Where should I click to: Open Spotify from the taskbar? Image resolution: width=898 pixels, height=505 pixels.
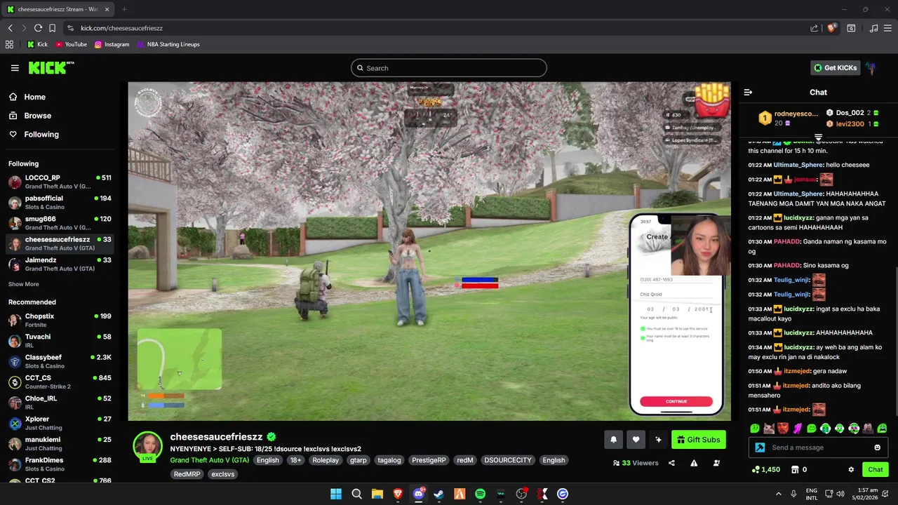pos(480,494)
